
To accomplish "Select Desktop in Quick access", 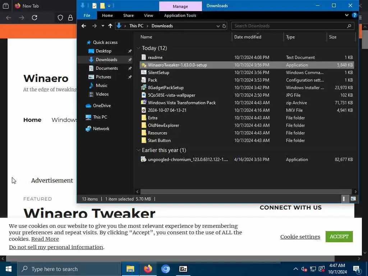I will pos(103,51).
